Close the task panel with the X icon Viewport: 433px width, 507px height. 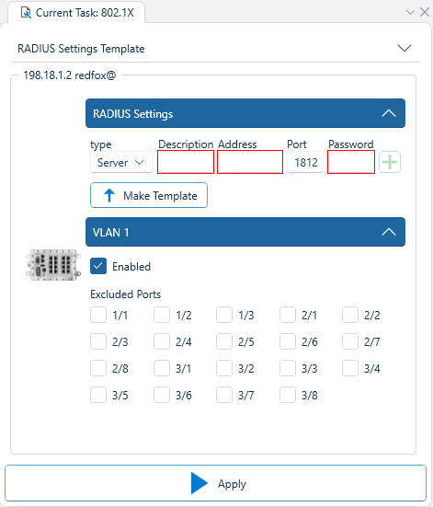point(425,12)
